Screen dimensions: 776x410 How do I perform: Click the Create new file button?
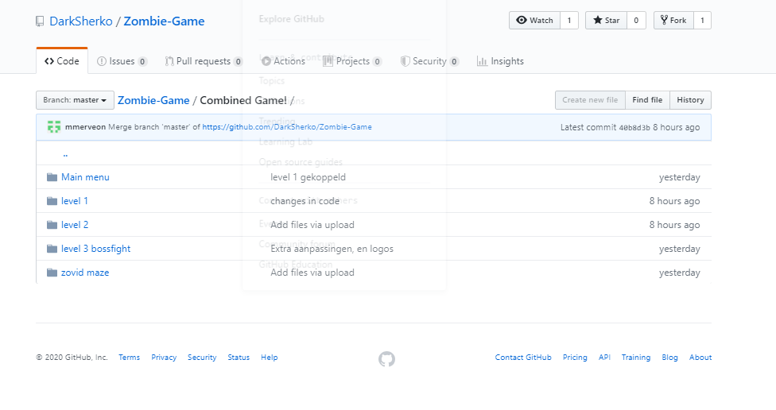[590, 100]
